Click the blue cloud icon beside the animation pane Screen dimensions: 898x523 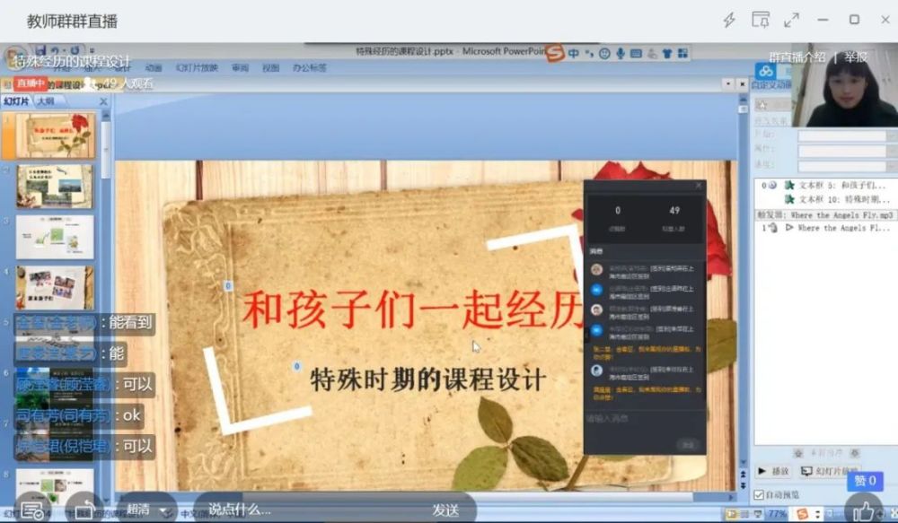766,72
